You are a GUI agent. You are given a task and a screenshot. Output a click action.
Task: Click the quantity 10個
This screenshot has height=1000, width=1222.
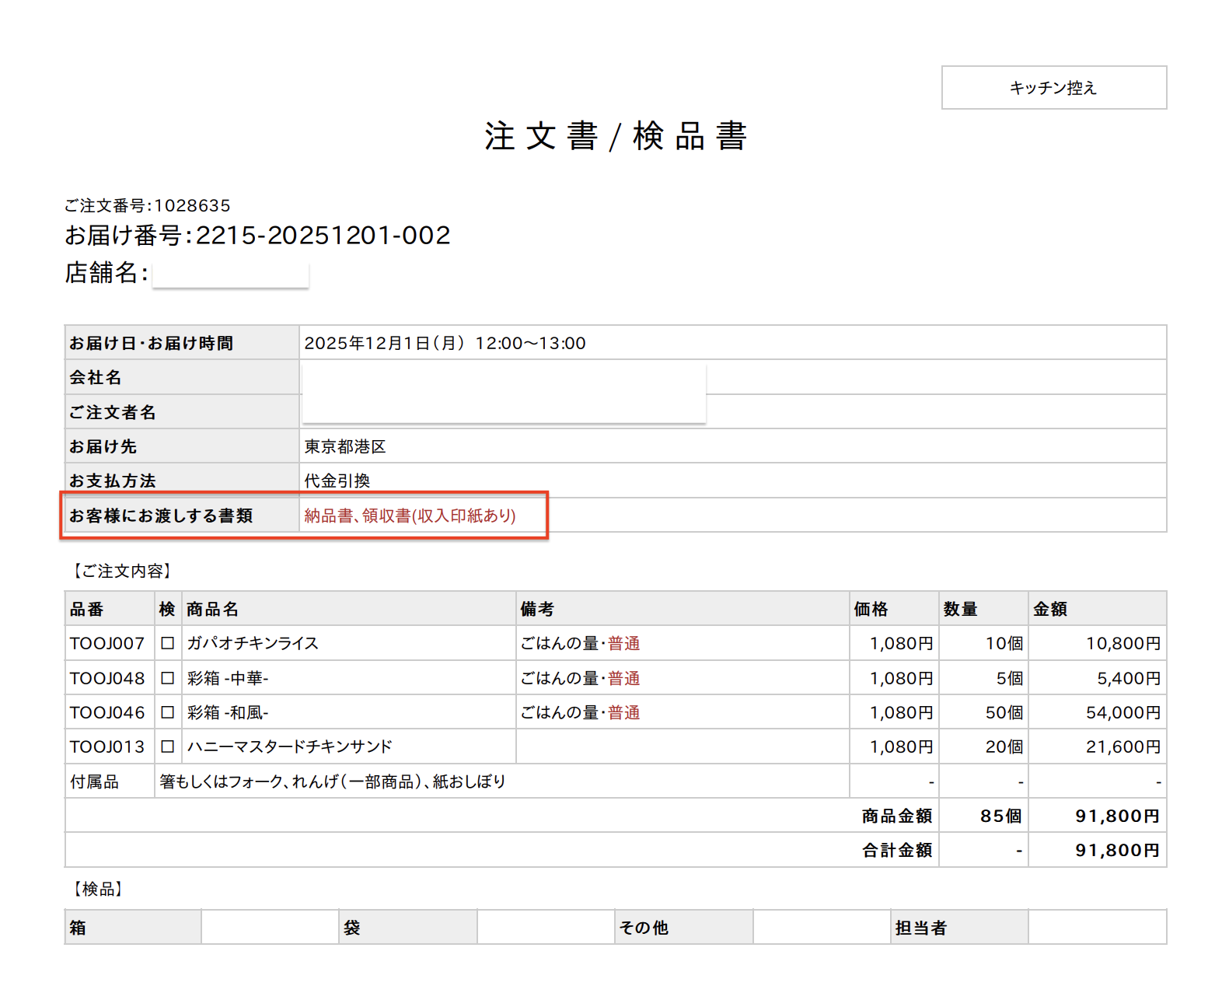coord(1004,643)
